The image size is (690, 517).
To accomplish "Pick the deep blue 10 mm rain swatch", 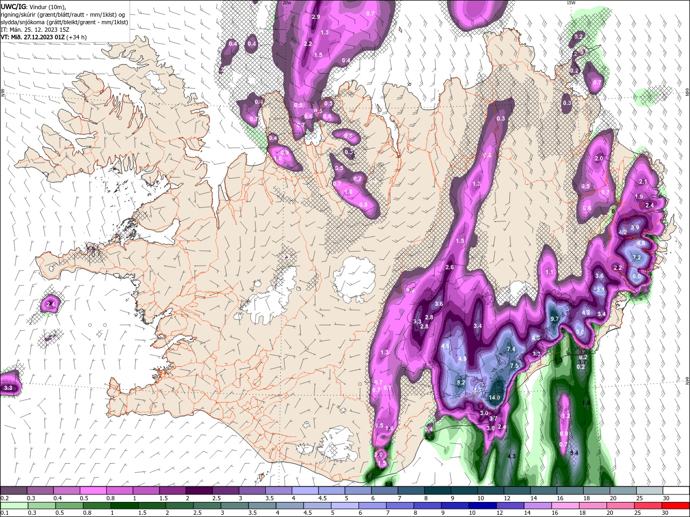I will (482, 506).
